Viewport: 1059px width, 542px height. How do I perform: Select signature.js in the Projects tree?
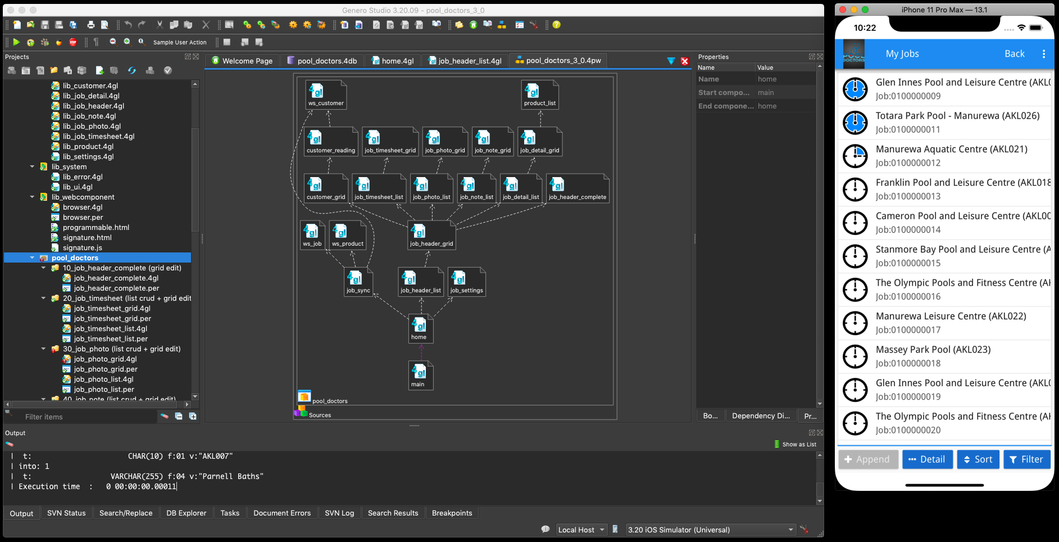pos(82,247)
